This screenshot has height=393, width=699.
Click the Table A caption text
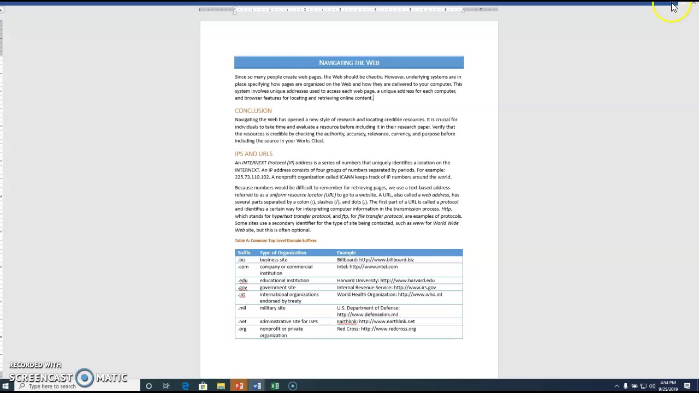point(276,241)
